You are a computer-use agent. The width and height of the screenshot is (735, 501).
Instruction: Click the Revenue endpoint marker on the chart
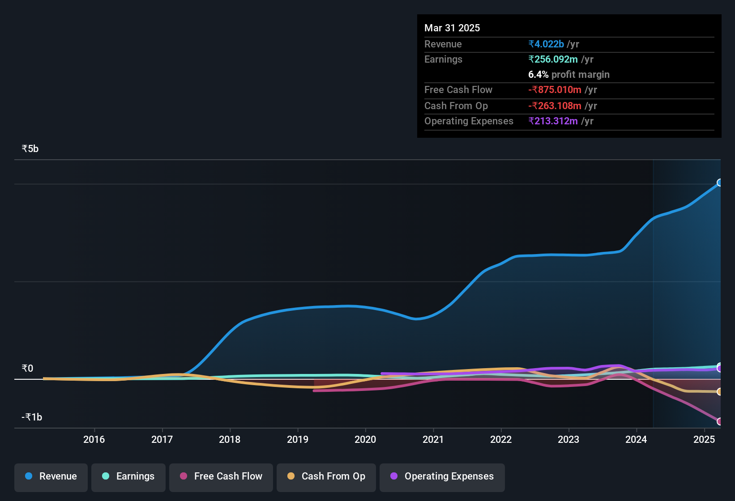[x=720, y=183]
